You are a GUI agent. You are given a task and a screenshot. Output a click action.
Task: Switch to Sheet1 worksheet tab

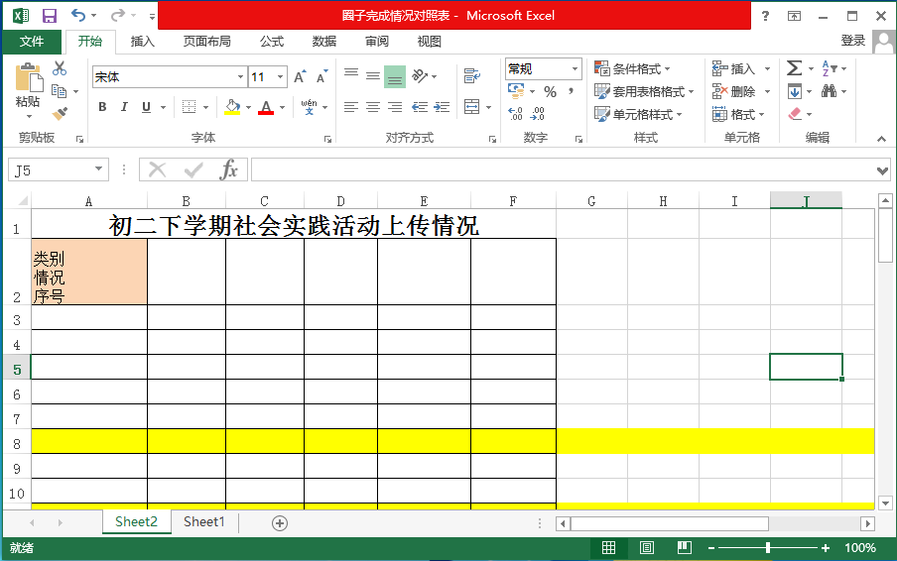pos(204,521)
